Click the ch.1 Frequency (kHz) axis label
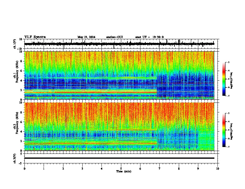This screenshot has height=189, width=245. 16,72
